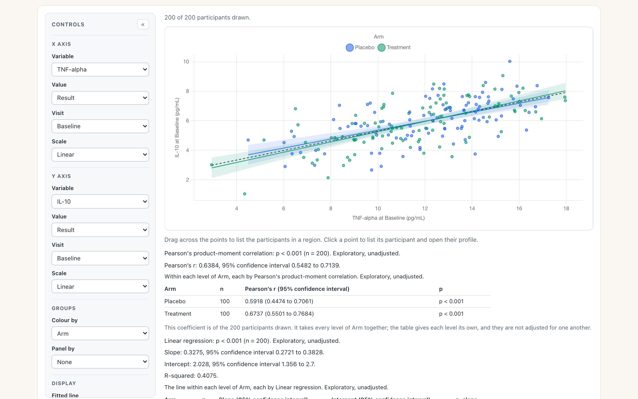Open the Panel by dropdown (None)
The height and width of the screenshot is (399, 638).
pyautogui.click(x=100, y=362)
